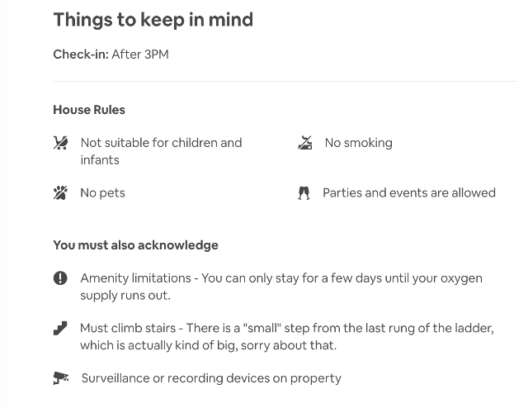
Task: Click the divider line below check-in
Action: point(284,82)
